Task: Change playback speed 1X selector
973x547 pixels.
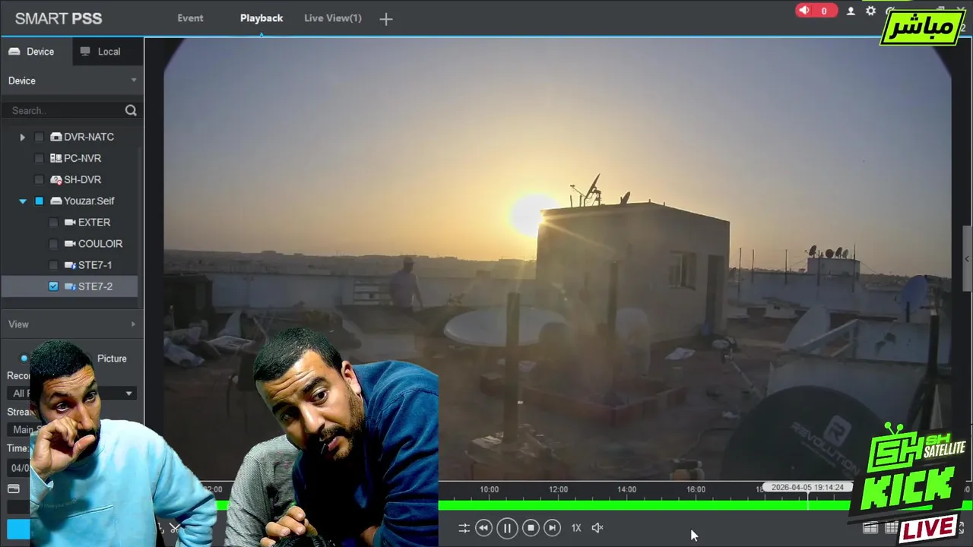Action: pyautogui.click(x=576, y=527)
